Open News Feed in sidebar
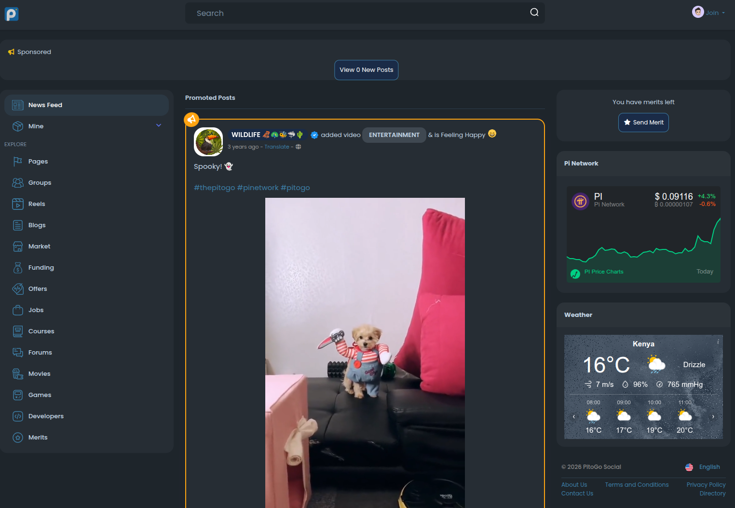The height and width of the screenshot is (508, 735). coord(87,105)
